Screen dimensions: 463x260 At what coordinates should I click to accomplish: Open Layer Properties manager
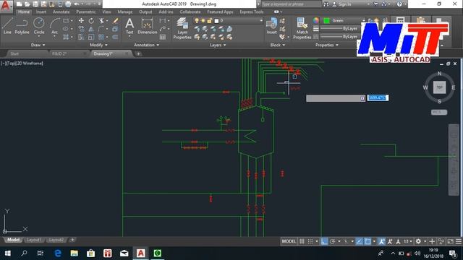coord(182,28)
